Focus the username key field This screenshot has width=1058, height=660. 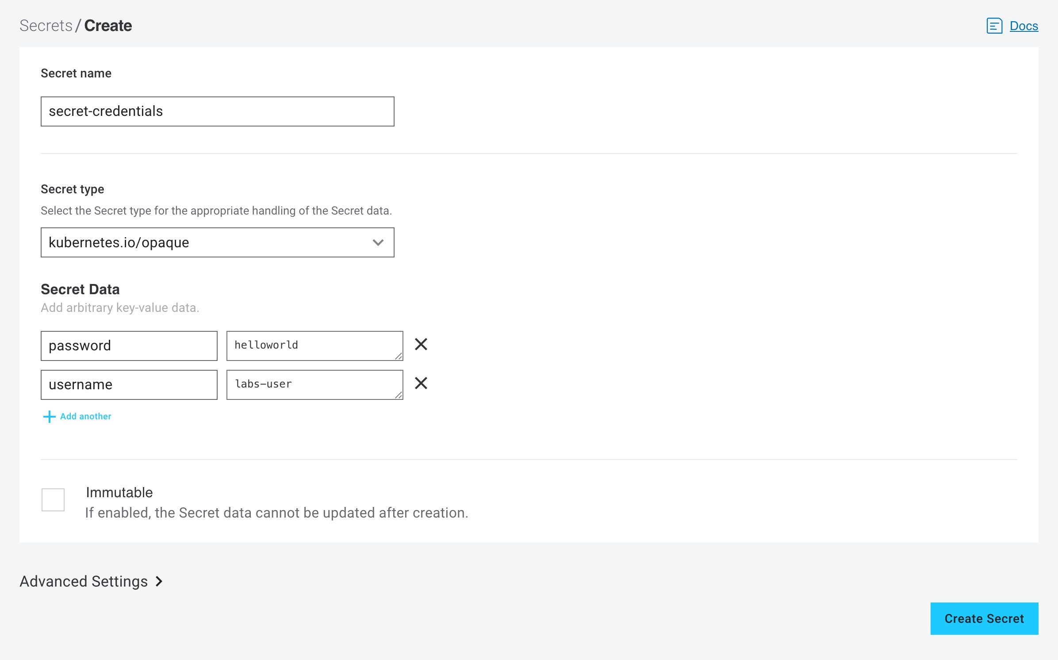(x=129, y=385)
